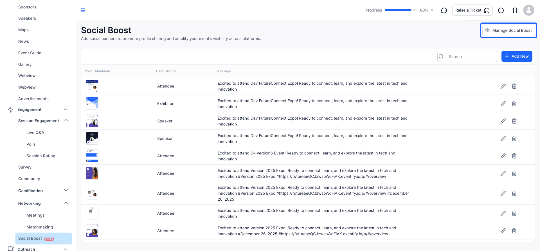Expand the Gamification chevron
540x251 pixels.
66,191
